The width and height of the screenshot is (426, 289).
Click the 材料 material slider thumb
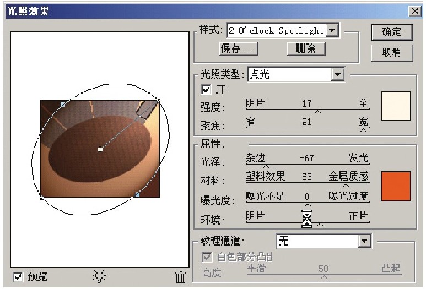[x=346, y=185]
